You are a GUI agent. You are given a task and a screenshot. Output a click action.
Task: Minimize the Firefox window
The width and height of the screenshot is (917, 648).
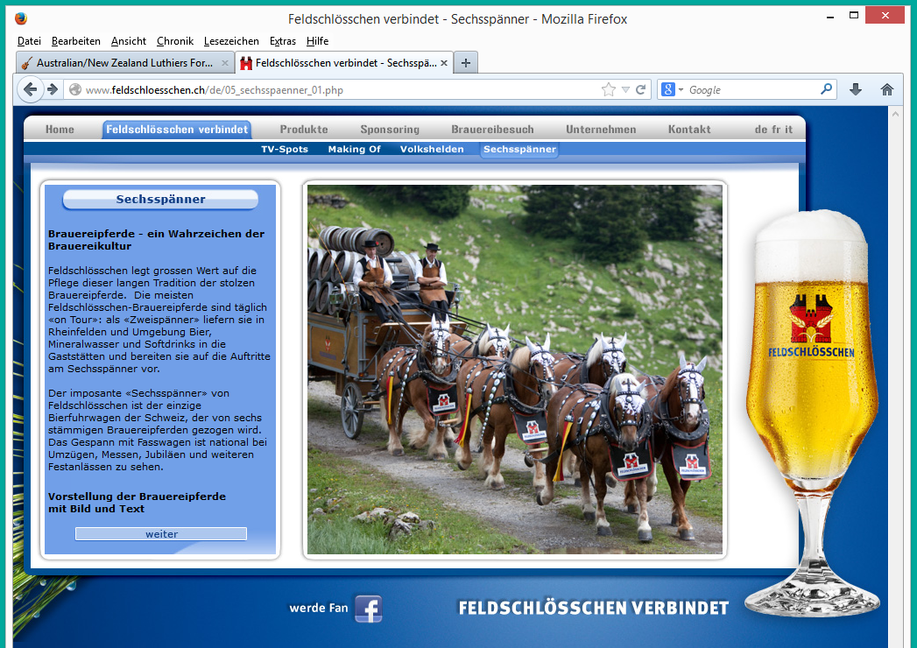(830, 17)
